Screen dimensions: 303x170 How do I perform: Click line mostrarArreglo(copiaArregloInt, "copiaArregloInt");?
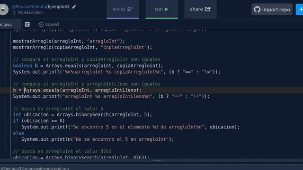click(82, 47)
